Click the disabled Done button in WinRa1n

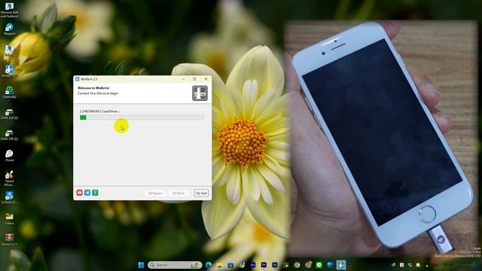[x=178, y=193]
